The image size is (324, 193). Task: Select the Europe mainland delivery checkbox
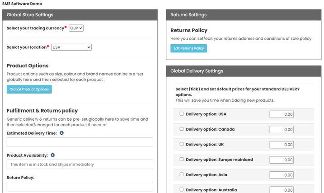182,159
